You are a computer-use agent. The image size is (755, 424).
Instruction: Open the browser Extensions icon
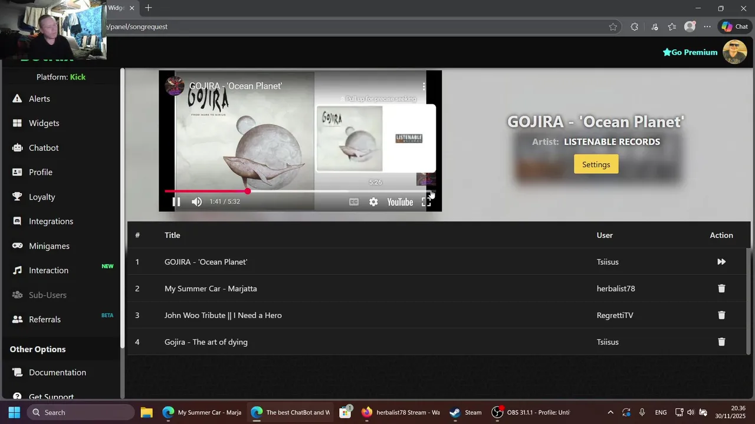pyautogui.click(x=635, y=26)
